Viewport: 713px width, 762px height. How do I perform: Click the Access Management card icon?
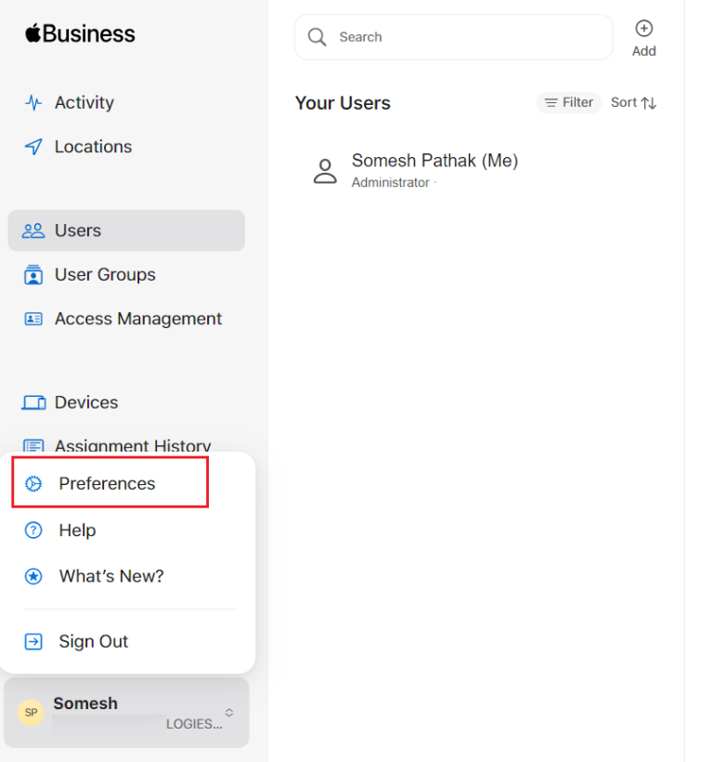[x=33, y=320]
